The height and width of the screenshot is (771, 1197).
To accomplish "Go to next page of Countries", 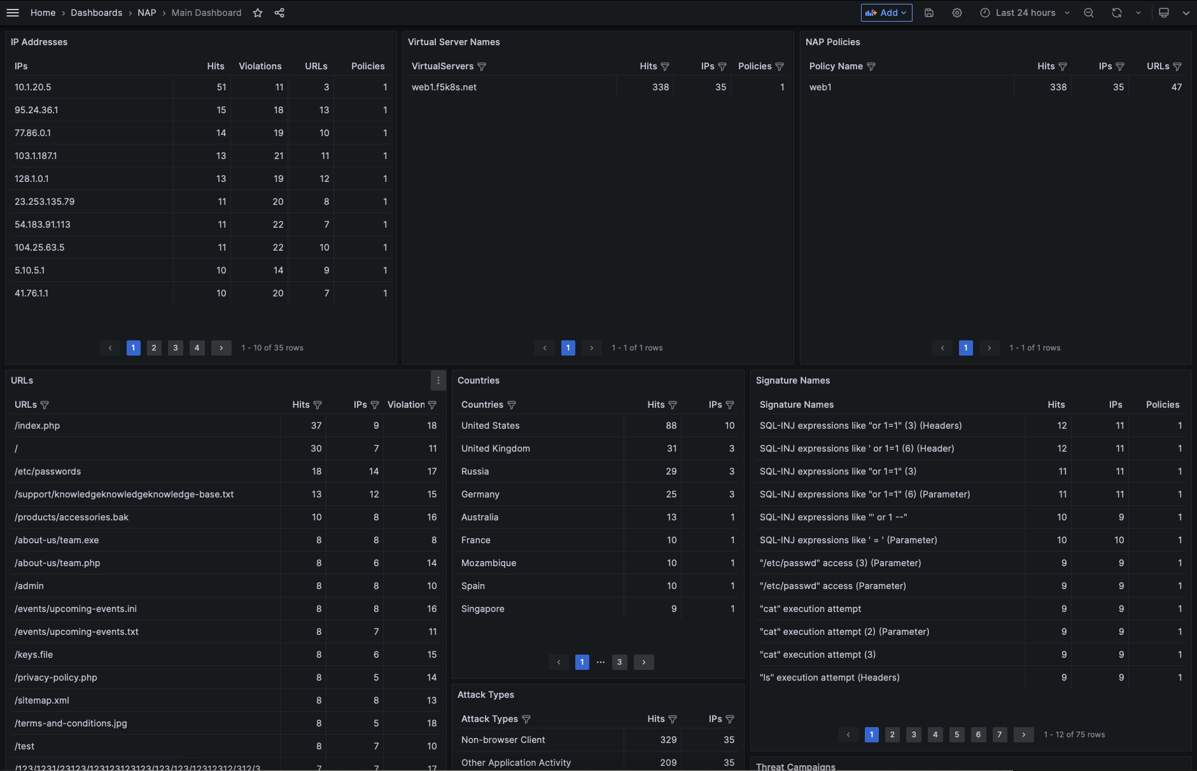I will point(644,662).
